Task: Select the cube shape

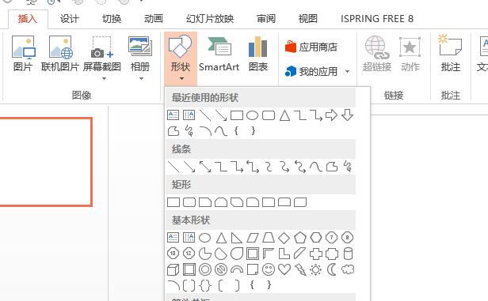Action: (x=173, y=269)
